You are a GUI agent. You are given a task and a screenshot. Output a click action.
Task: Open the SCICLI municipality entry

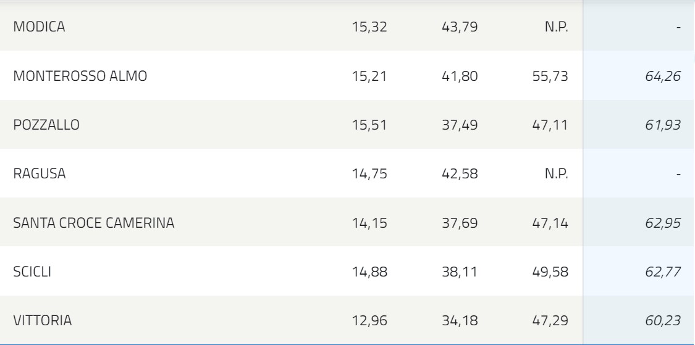(x=32, y=272)
